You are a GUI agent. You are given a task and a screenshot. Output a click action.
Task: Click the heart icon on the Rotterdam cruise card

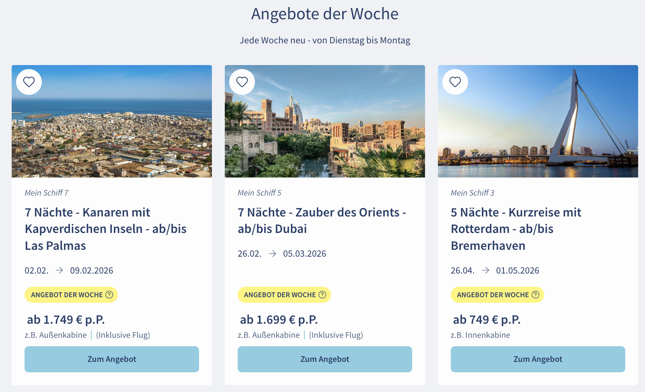pos(455,82)
